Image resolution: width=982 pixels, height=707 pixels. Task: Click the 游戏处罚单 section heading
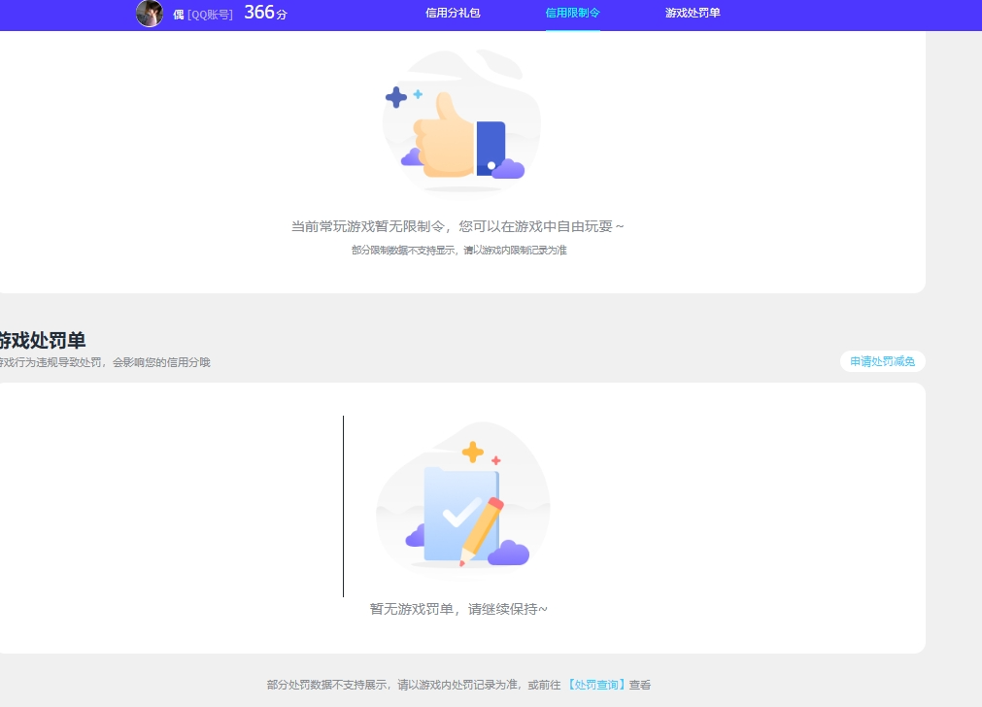coord(43,340)
